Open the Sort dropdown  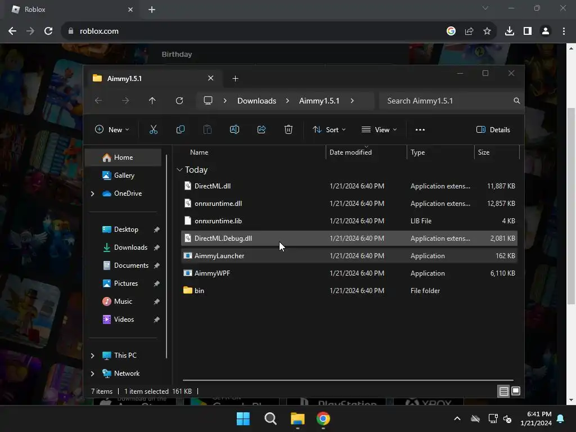click(x=328, y=129)
